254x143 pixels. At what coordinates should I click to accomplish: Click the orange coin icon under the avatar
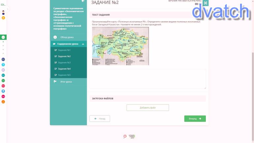[3, 18]
